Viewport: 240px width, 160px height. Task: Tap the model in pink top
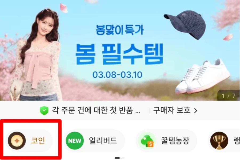click(x=37, y=55)
